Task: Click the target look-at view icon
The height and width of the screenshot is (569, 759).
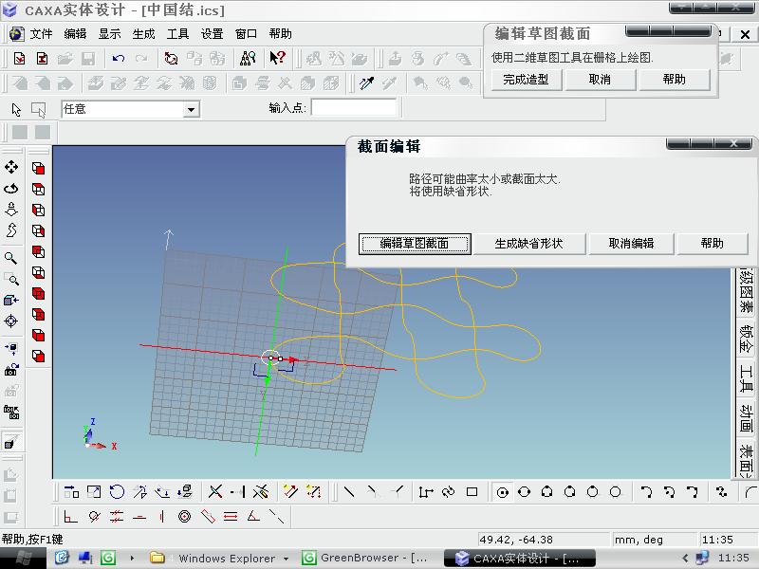Action: point(10,321)
